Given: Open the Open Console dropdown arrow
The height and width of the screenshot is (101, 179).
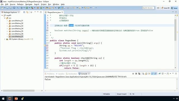Looking at the screenshot, I should point(170,74).
